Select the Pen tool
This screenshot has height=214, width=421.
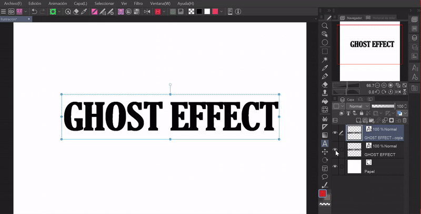(325, 76)
